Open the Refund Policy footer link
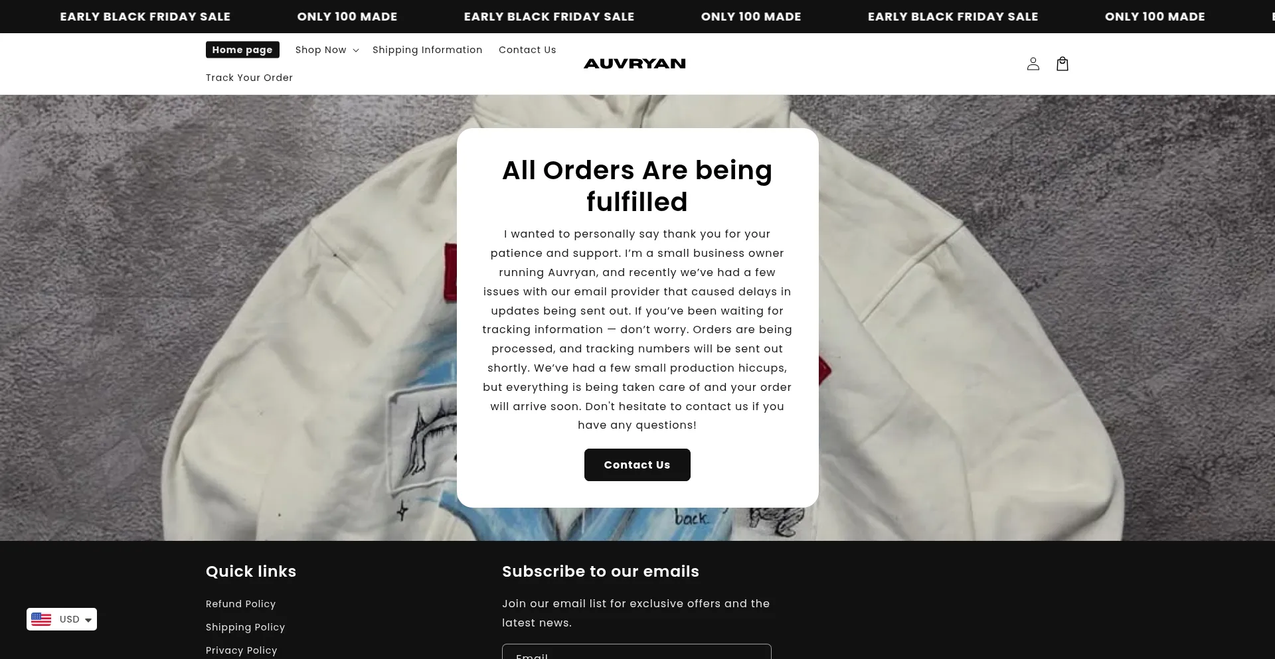Screen dimensions: 1275x659 240,604
